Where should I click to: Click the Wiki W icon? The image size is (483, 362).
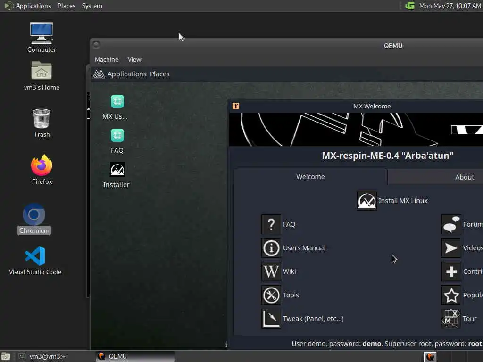271,271
